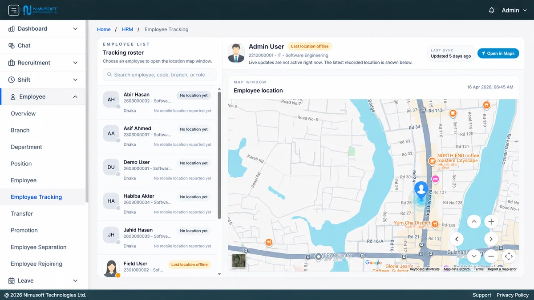Select Habiba Akter in tracking roster
The image size is (534, 300).
point(157,204)
